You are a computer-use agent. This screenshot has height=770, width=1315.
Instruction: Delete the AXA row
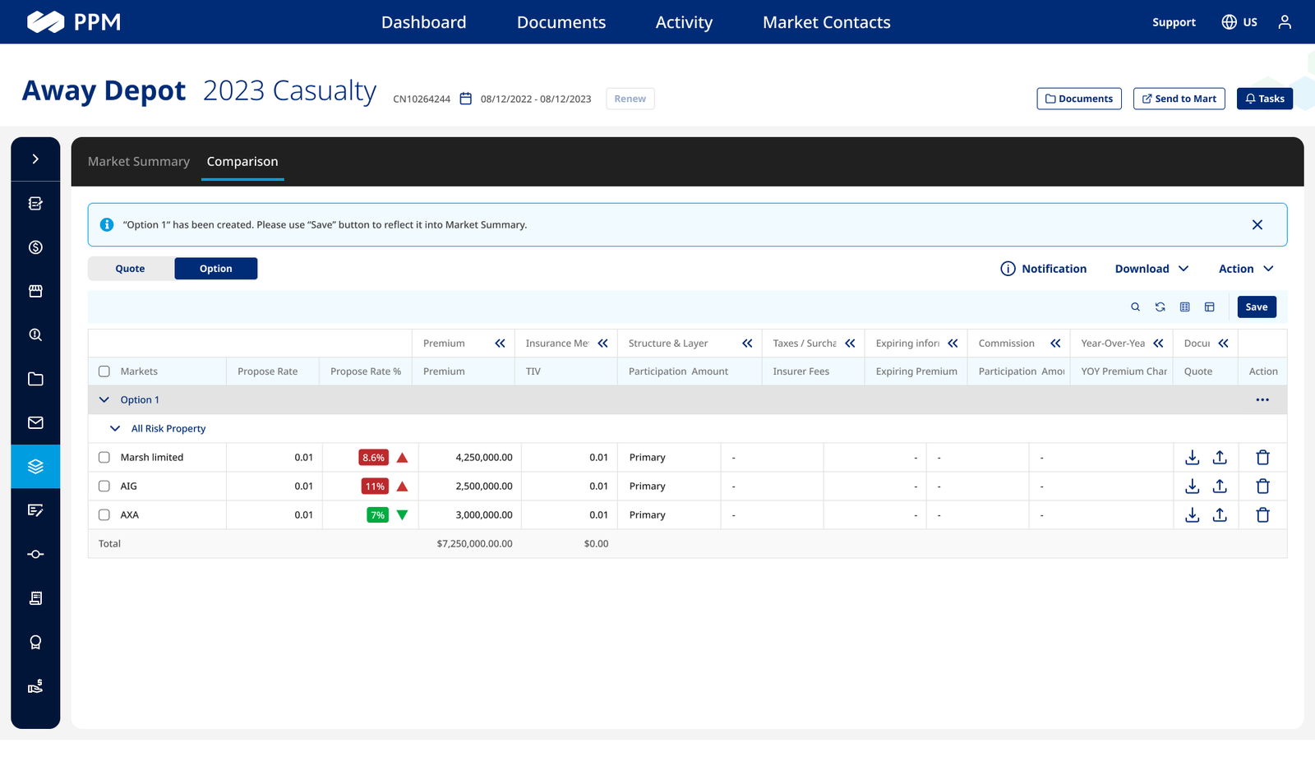point(1263,515)
